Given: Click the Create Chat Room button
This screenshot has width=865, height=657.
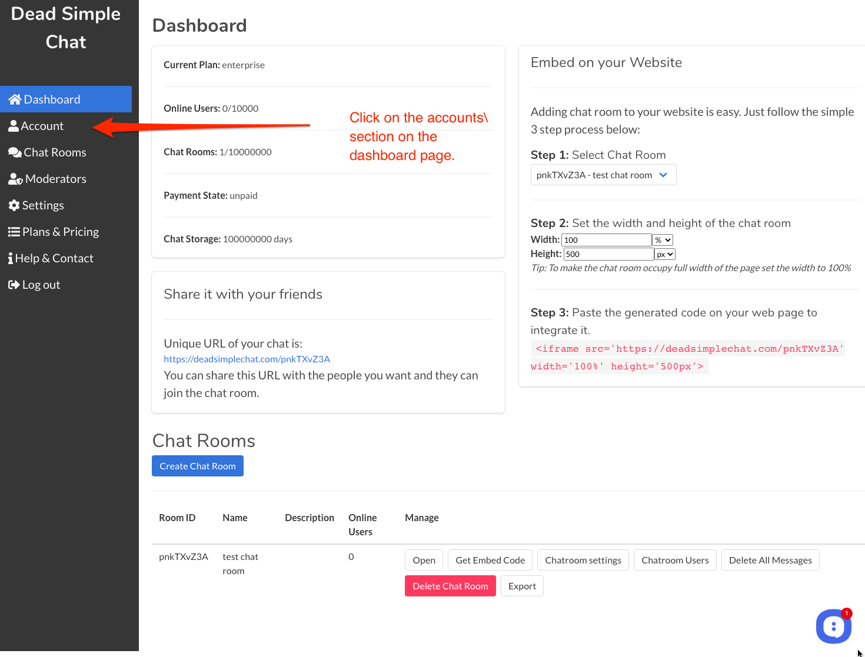Looking at the screenshot, I should (x=198, y=466).
